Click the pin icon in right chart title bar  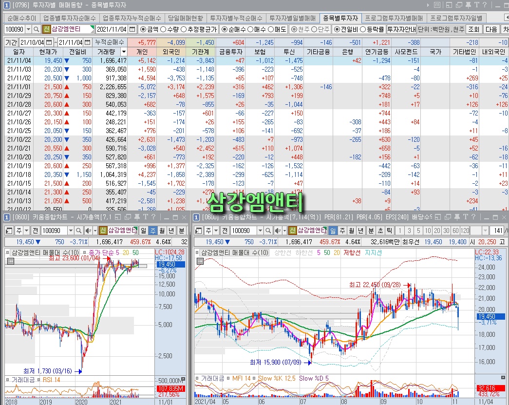tap(457, 217)
